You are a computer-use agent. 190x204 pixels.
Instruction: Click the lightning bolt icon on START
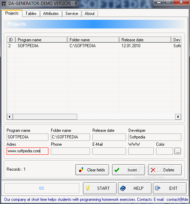coord(88,188)
